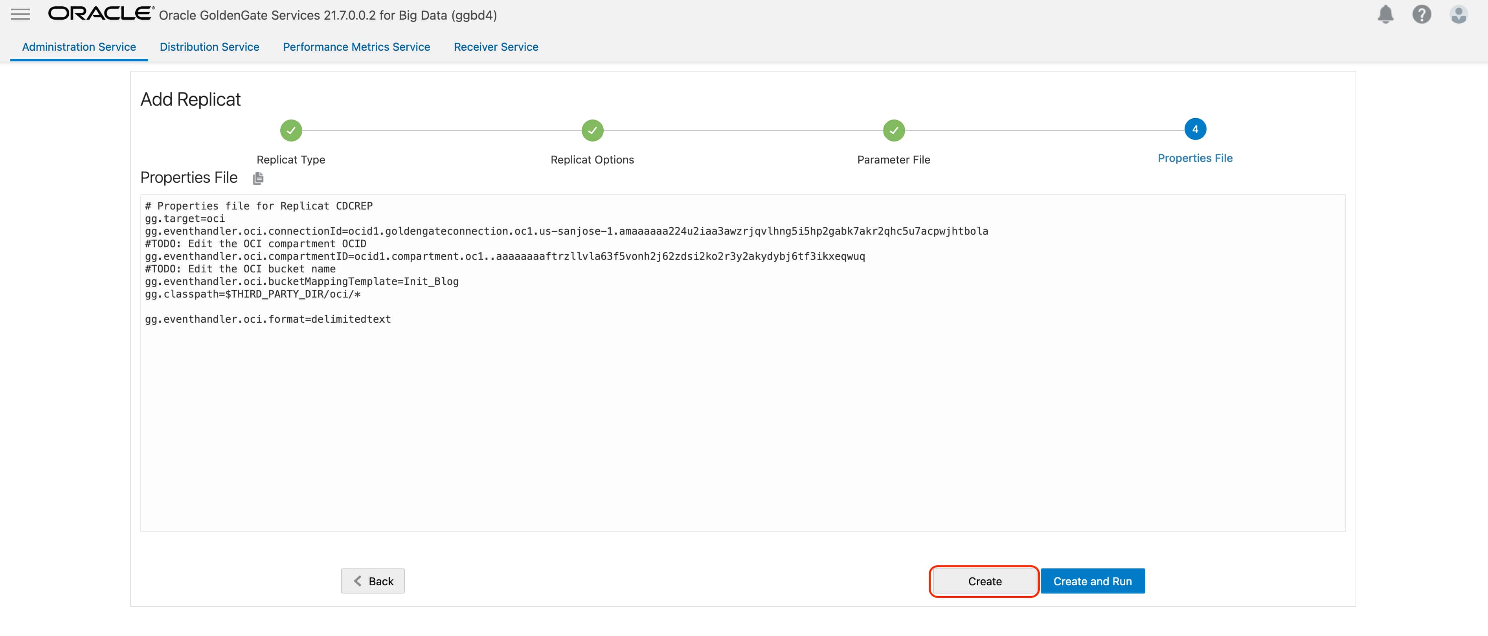Click the Create and Run button
Viewport: 1488px width, 636px height.
pyautogui.click(x=1092, y=581)
